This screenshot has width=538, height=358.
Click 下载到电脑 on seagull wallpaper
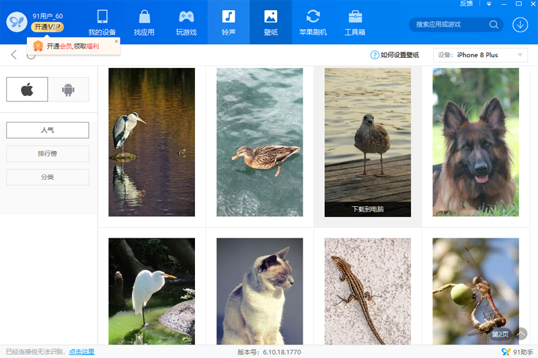[x=368, y=209]
